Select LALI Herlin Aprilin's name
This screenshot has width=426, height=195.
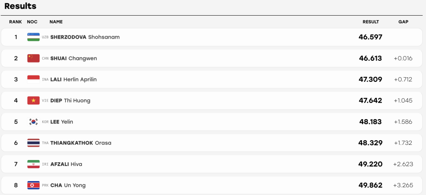coord(74,80)
